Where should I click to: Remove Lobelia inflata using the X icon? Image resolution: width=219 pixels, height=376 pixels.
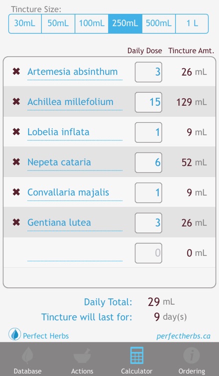tap(16, 132)
